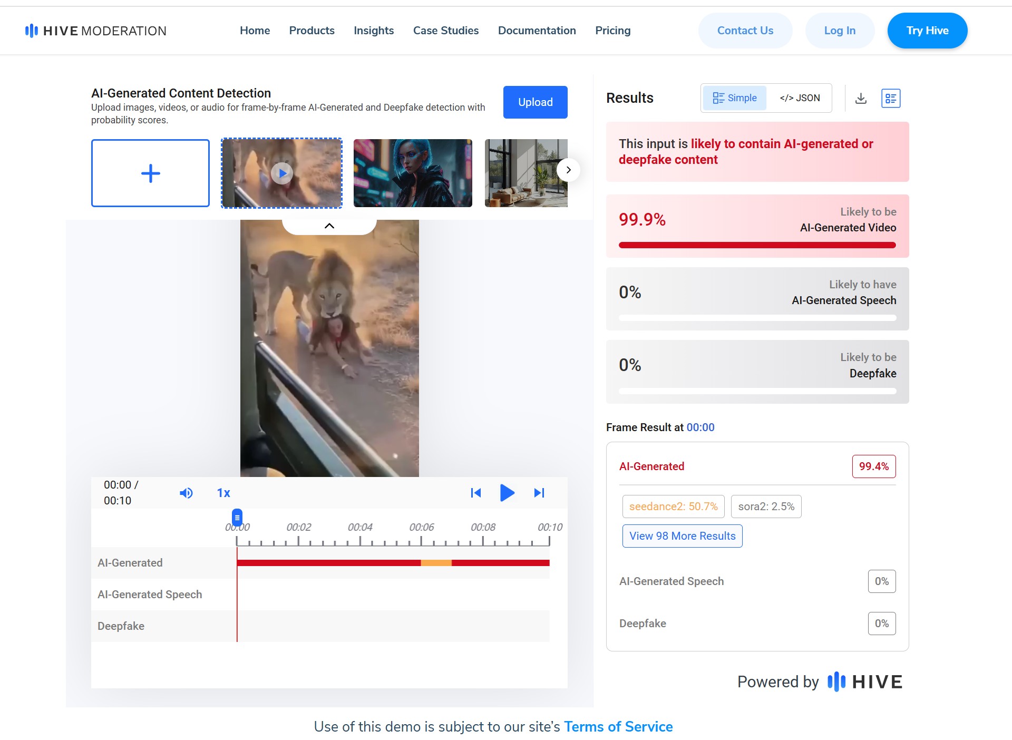Screen dimensions: 1012x740
Task: Click the Deepfake timeline row label
Action: pos(121,626)
